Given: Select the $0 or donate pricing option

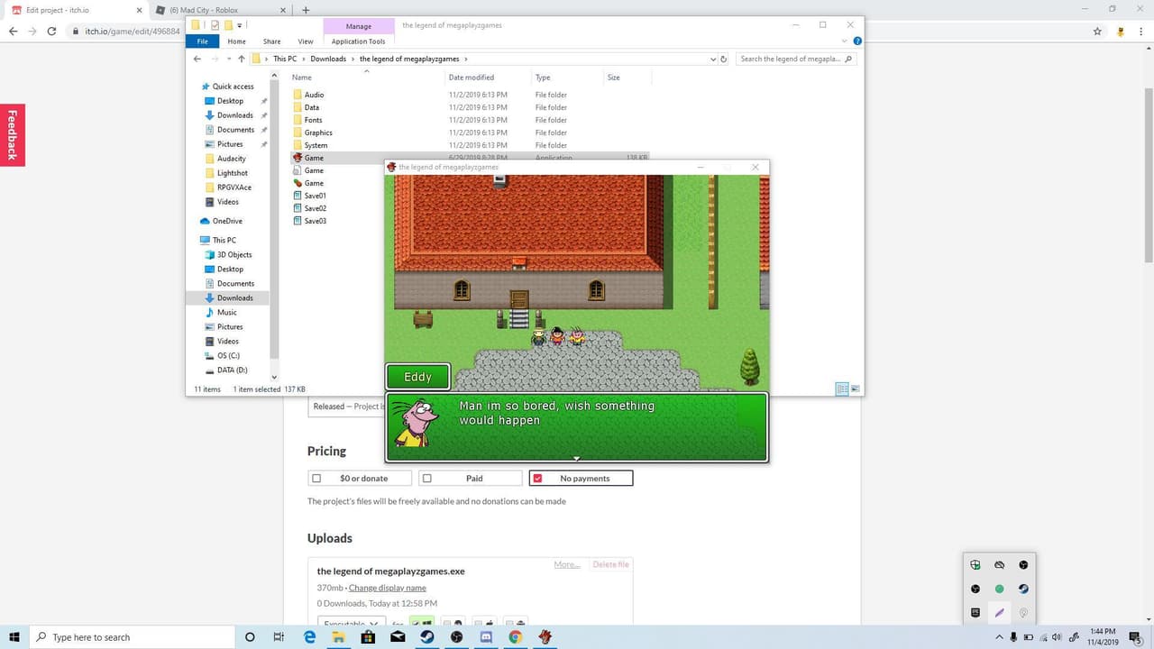Looking at the screenshot, I should (360, 479).
